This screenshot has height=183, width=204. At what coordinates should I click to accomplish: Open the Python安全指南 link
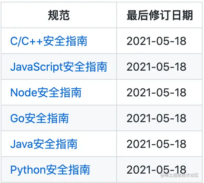pyautogui.click(x=50, y=169)
